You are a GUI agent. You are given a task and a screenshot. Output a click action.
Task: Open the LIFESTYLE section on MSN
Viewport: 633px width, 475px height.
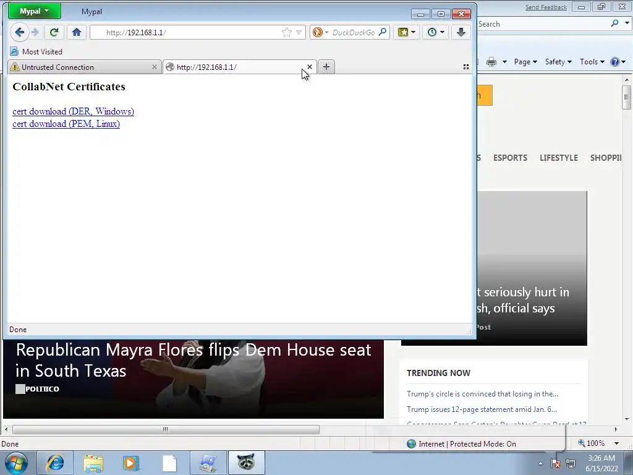(559, 158)
